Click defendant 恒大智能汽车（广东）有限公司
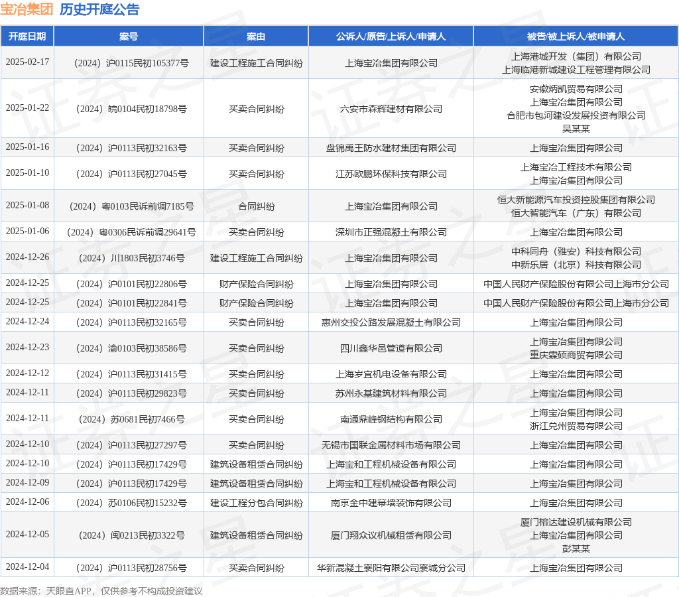 [x=576, y=213]
